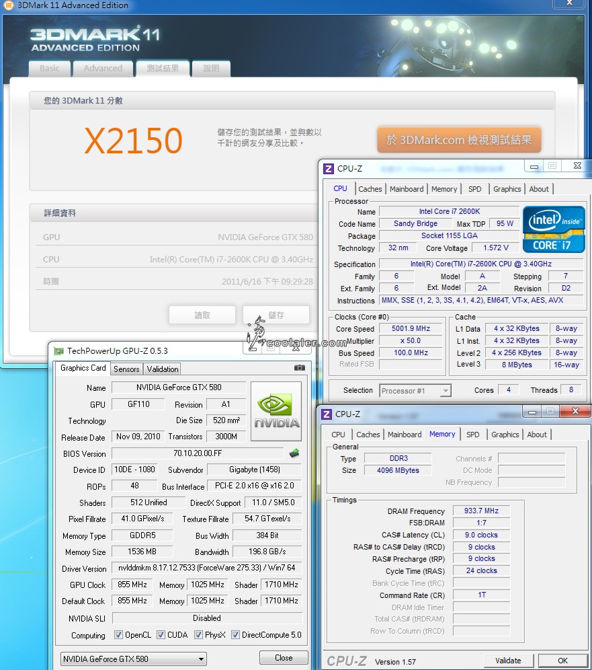The height and width of the screenshot is (670, 592).
Task: Open the GPU selection dropdown in GPU-Z
Action: [134, 659]
